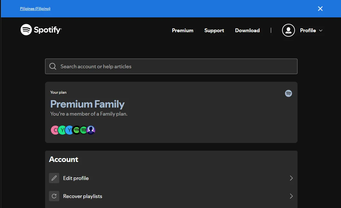Open the Pilipinas (Filipino) language link
This screenshot has height=208, width=341.
35,9
